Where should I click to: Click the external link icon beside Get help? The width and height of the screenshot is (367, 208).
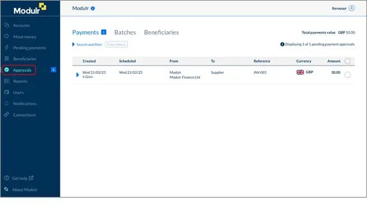tap(31, 178)
